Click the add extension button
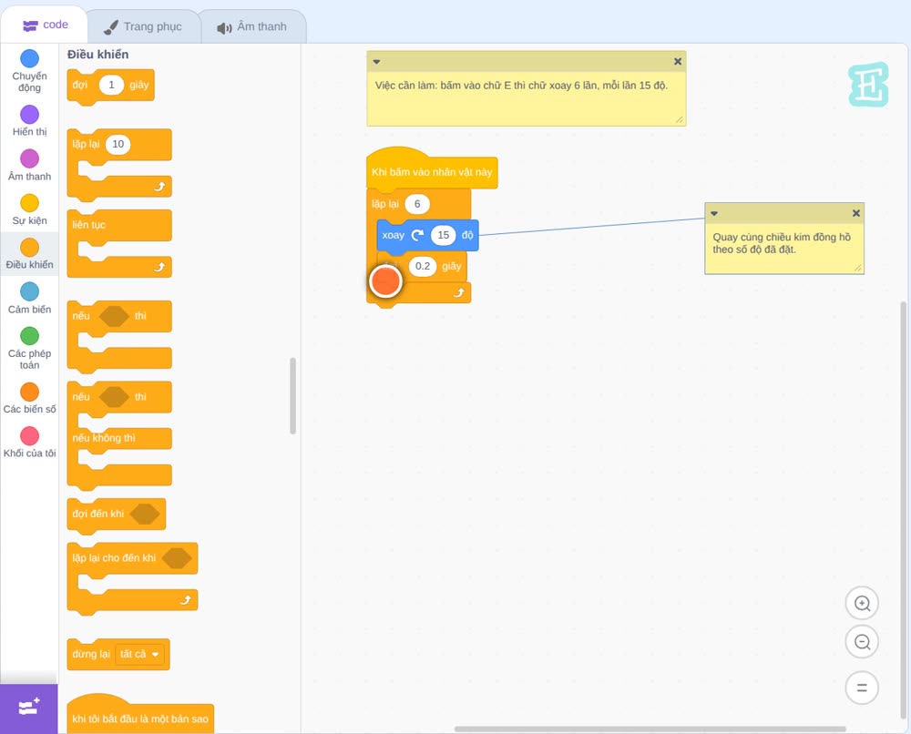 (x=29, y=709)
